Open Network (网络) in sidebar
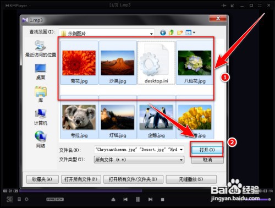This screenshot has height=208, width=275. point(41,139)
